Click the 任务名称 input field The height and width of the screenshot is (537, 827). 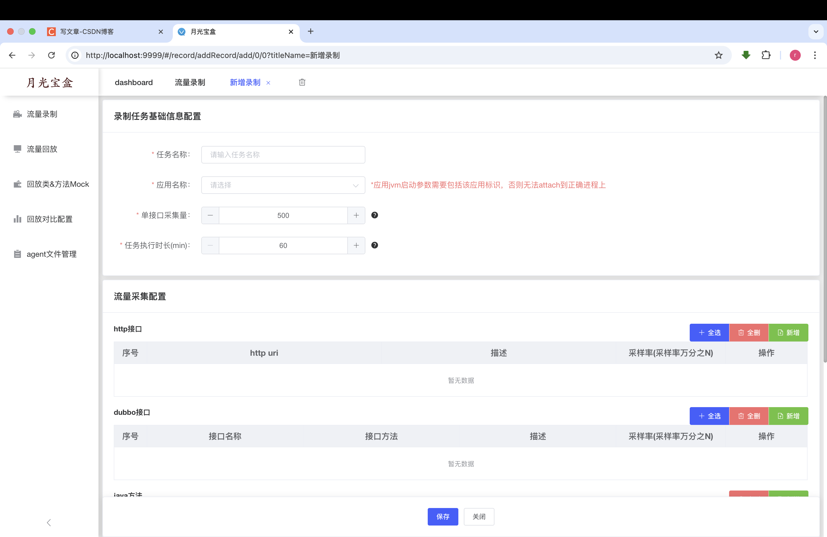tap(283, 154)
